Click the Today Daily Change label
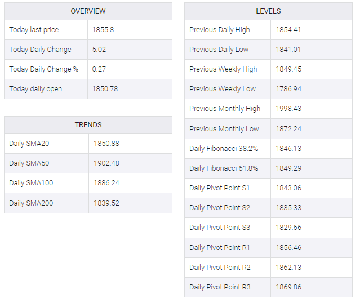355x303 pixels. (x=41, y=50)
